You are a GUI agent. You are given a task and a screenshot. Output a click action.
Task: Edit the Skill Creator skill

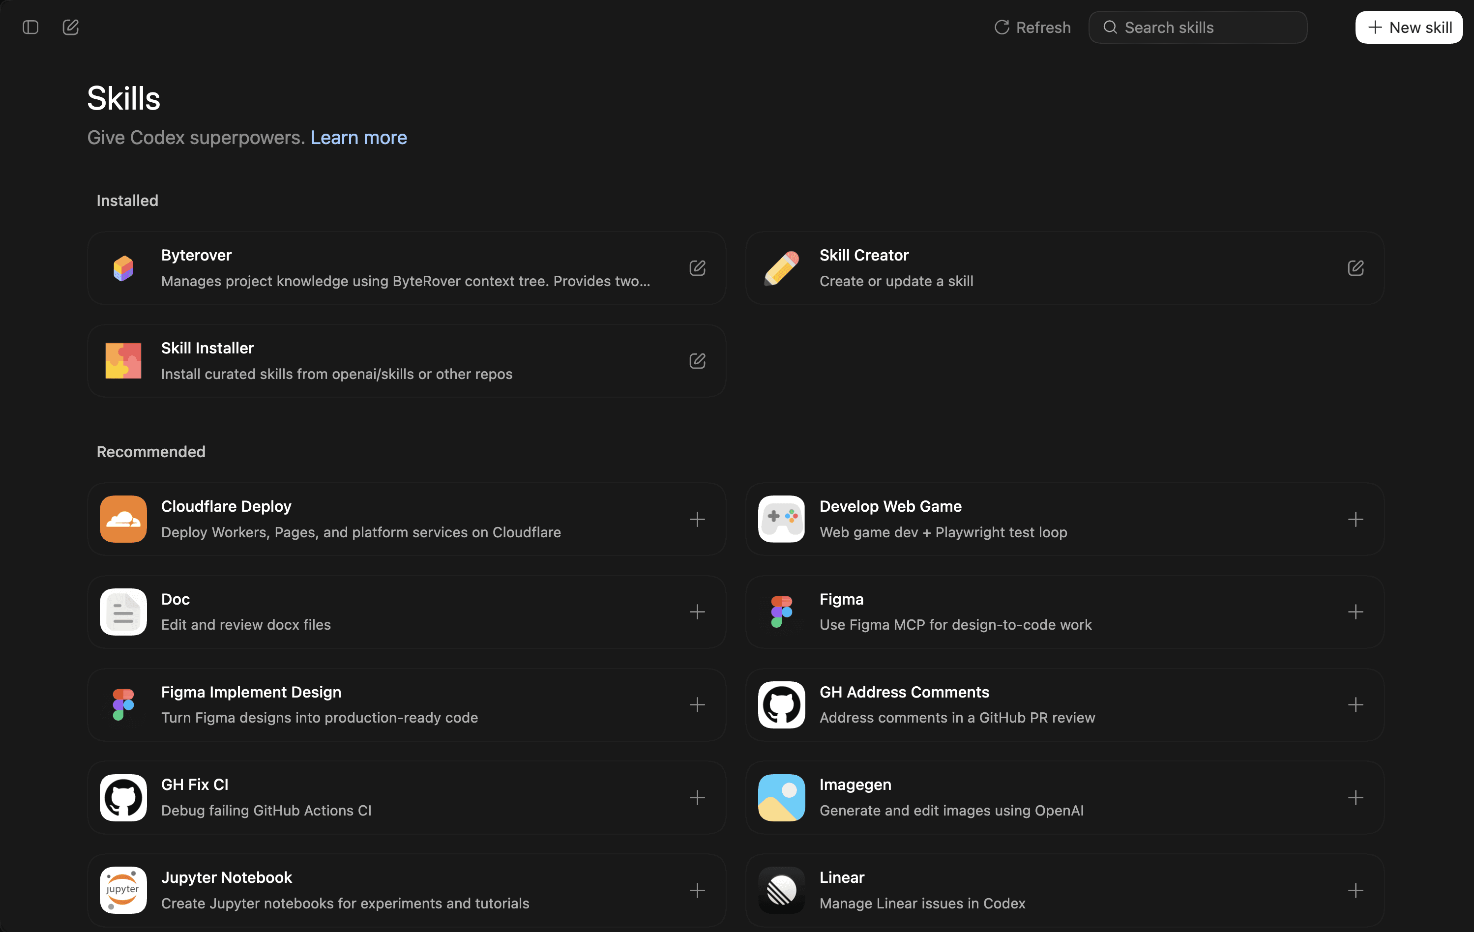1355,268
